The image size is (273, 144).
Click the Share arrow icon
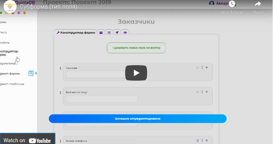(258, 4)
